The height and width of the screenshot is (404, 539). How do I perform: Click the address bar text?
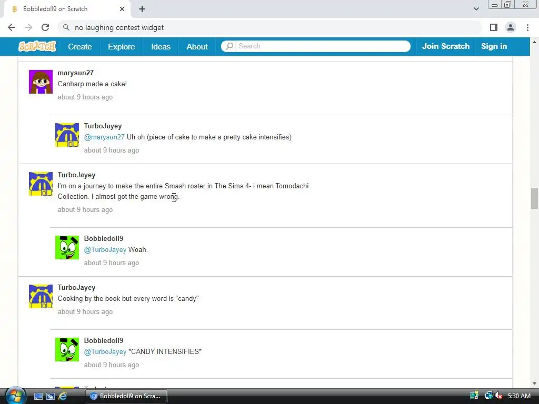119,27
